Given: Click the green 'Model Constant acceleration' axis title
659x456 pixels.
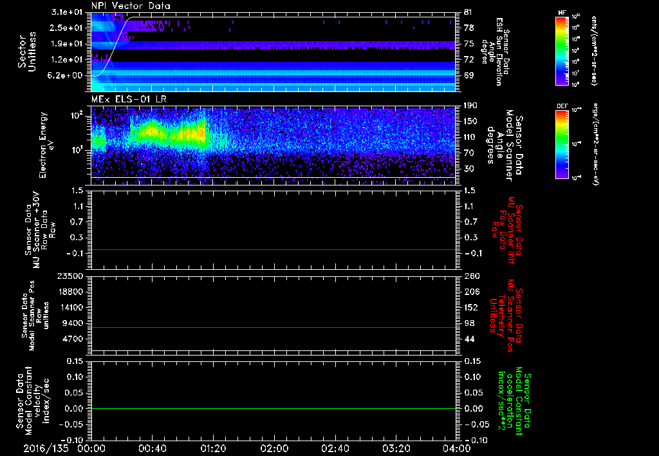Looking at the screenshot, I should (514, 401).
